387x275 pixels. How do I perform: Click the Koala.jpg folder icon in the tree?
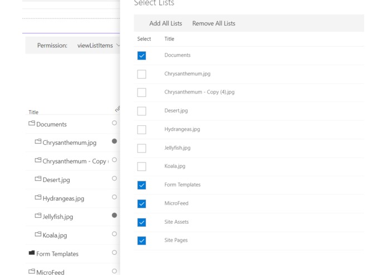(38, 234)
